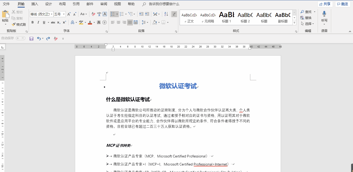This screenshot has height=172, width=353.
Task: Click the tab selector at ruler corner
Action: 3,47
